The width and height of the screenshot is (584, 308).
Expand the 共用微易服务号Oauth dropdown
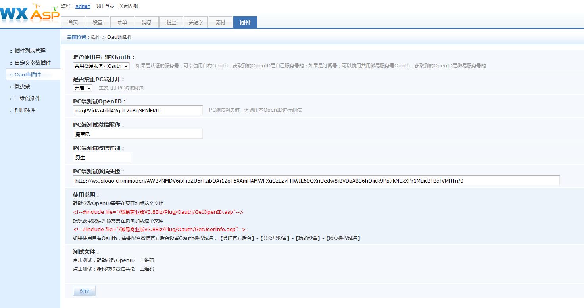click(x=101, y=66)
